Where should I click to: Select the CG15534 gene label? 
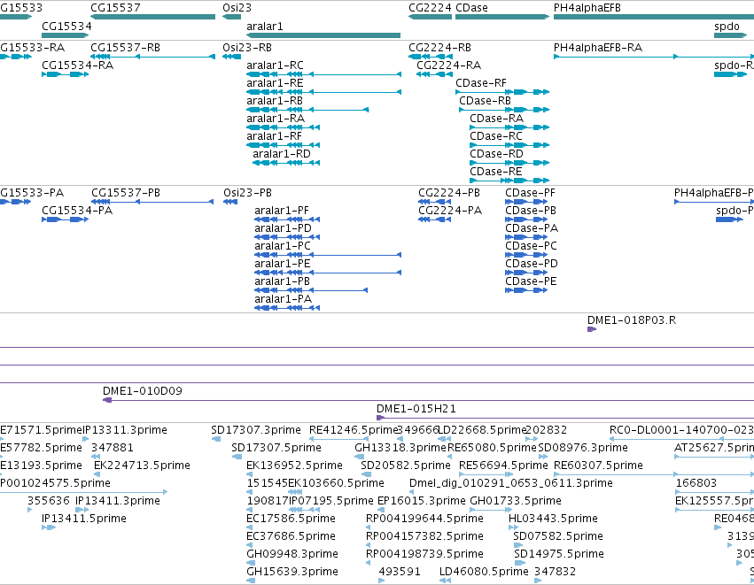(66, 26)
